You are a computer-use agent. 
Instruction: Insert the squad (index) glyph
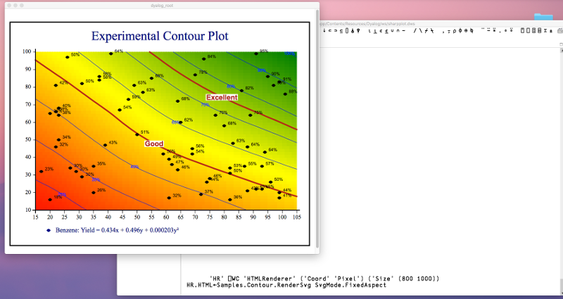[x=347, y=31]
